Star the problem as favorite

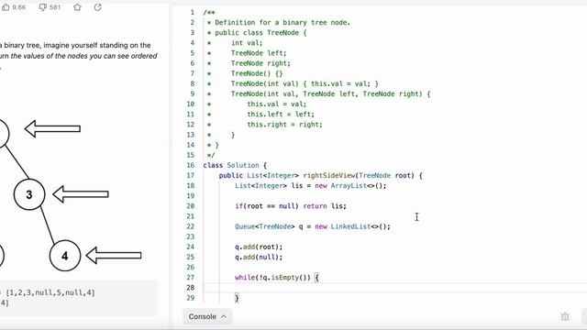(x=77, y=7)
